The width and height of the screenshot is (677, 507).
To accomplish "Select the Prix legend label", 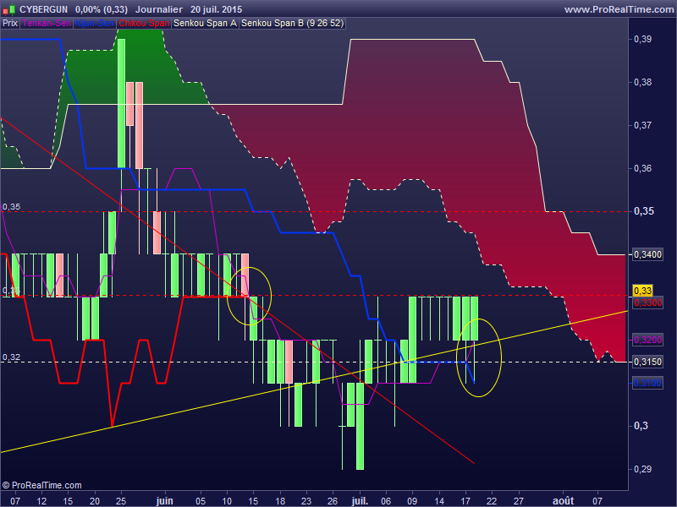I will (10, 23).
